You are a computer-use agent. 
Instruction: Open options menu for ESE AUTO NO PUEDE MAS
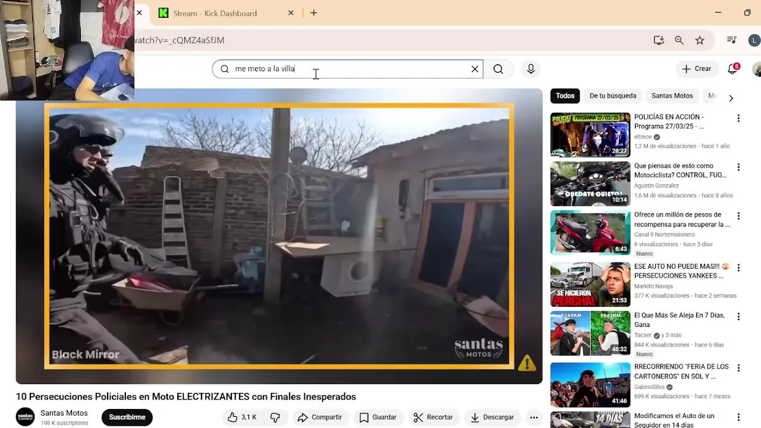point(738,267)
